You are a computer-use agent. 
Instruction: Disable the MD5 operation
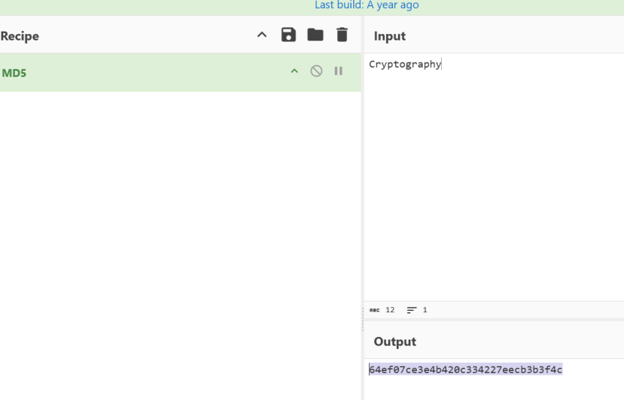316,71
